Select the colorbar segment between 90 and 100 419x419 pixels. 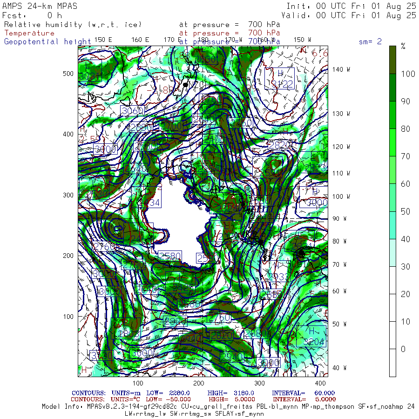(392, 88)
